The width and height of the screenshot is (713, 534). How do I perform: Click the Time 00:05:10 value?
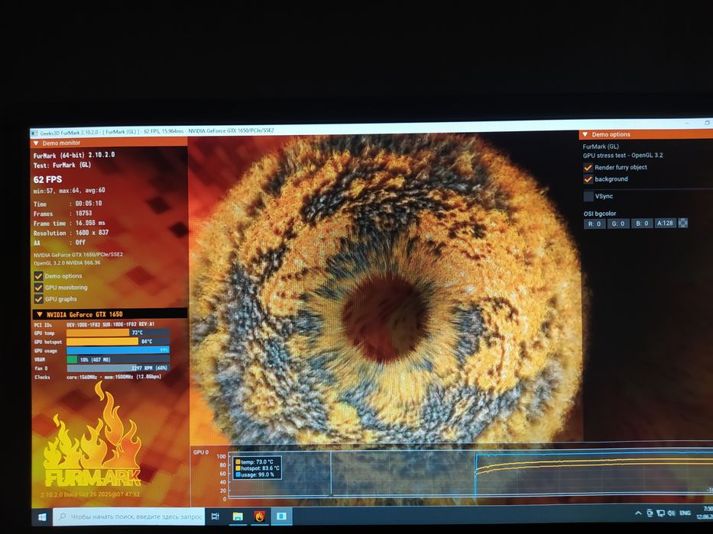pos(89,204)
